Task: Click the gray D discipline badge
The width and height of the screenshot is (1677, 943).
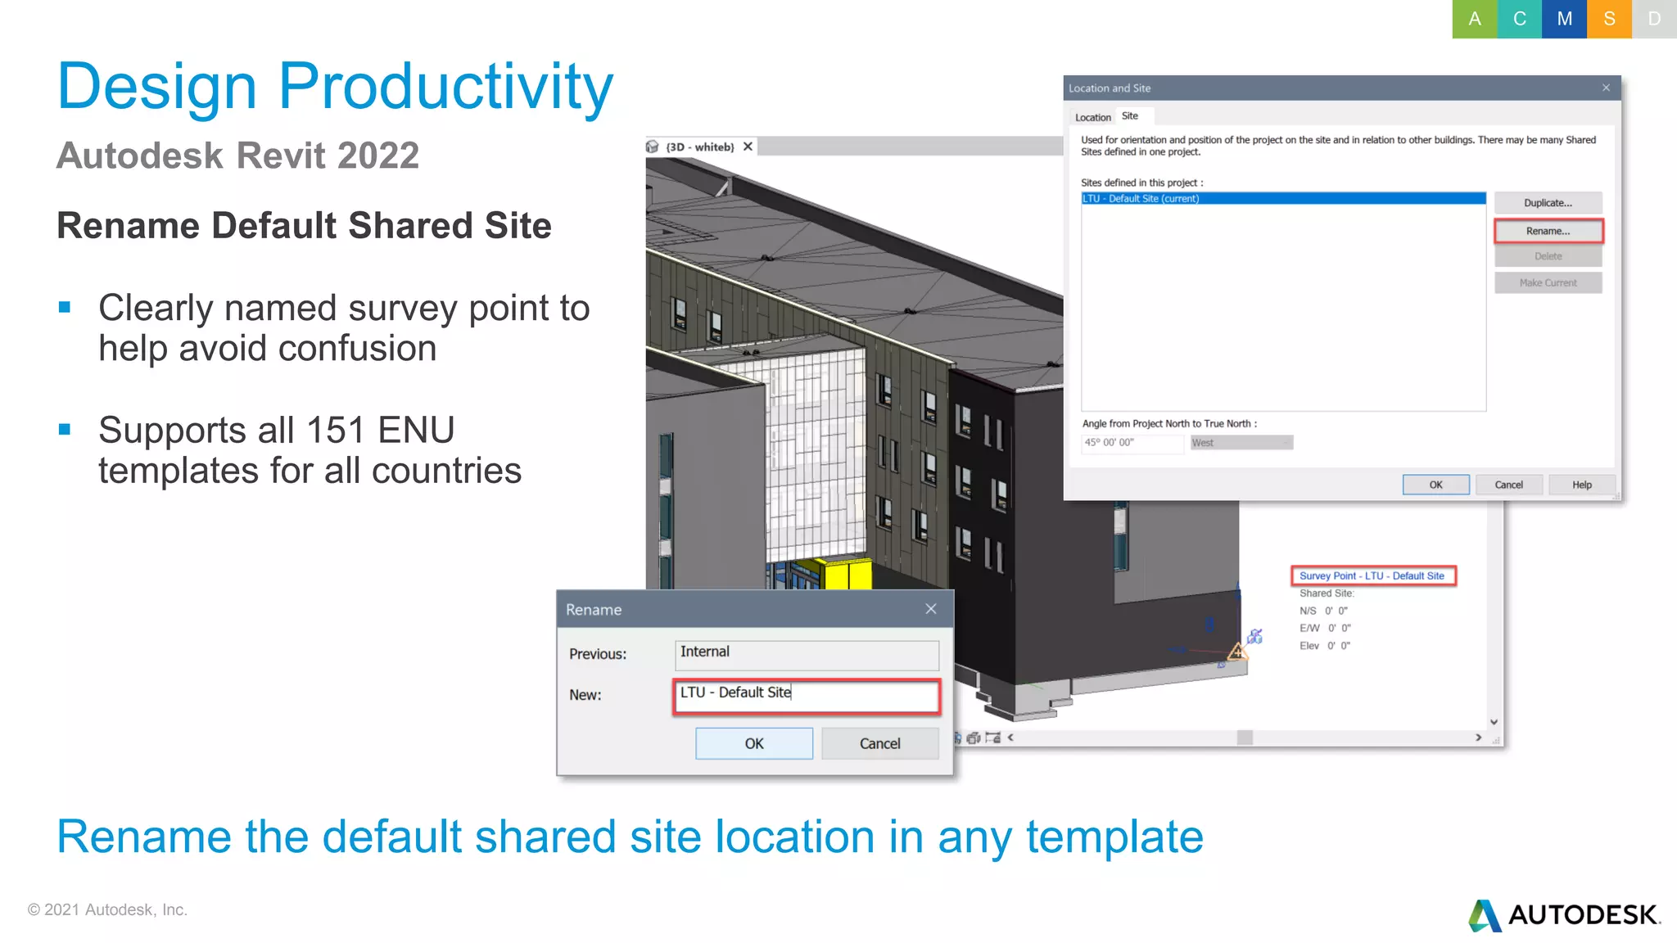Action: [1654, 19]
